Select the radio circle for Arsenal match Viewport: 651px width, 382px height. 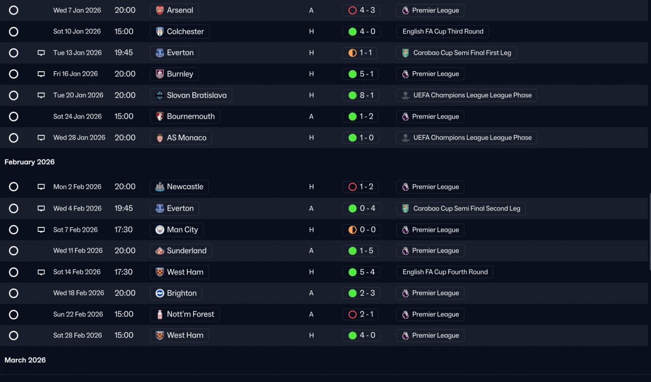pyautogui.click(x=14, y=10)
